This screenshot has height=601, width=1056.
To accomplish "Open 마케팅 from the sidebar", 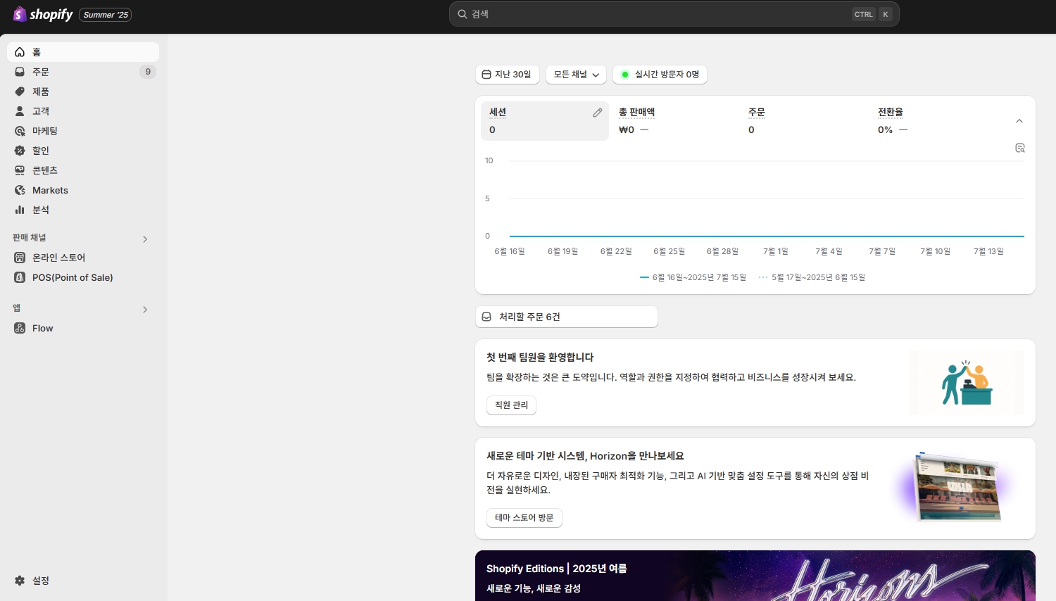I will click(45, 131).
